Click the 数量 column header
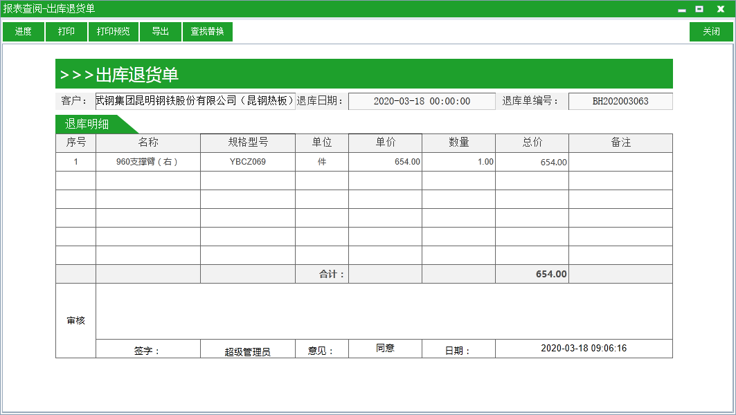The width and height of the screenshot is (736, 415). tap(458, 142)
